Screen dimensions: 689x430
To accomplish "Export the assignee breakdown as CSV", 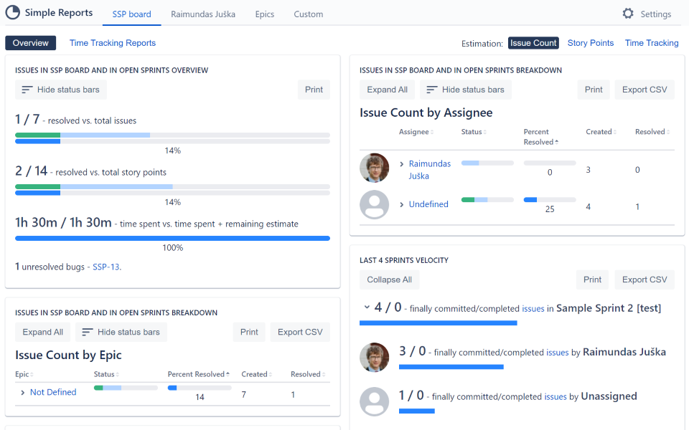I will [644, 90].
